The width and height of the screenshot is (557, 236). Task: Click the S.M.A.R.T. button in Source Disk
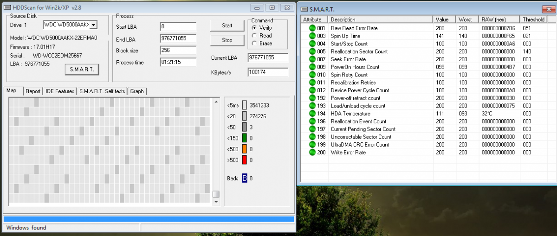82,70
